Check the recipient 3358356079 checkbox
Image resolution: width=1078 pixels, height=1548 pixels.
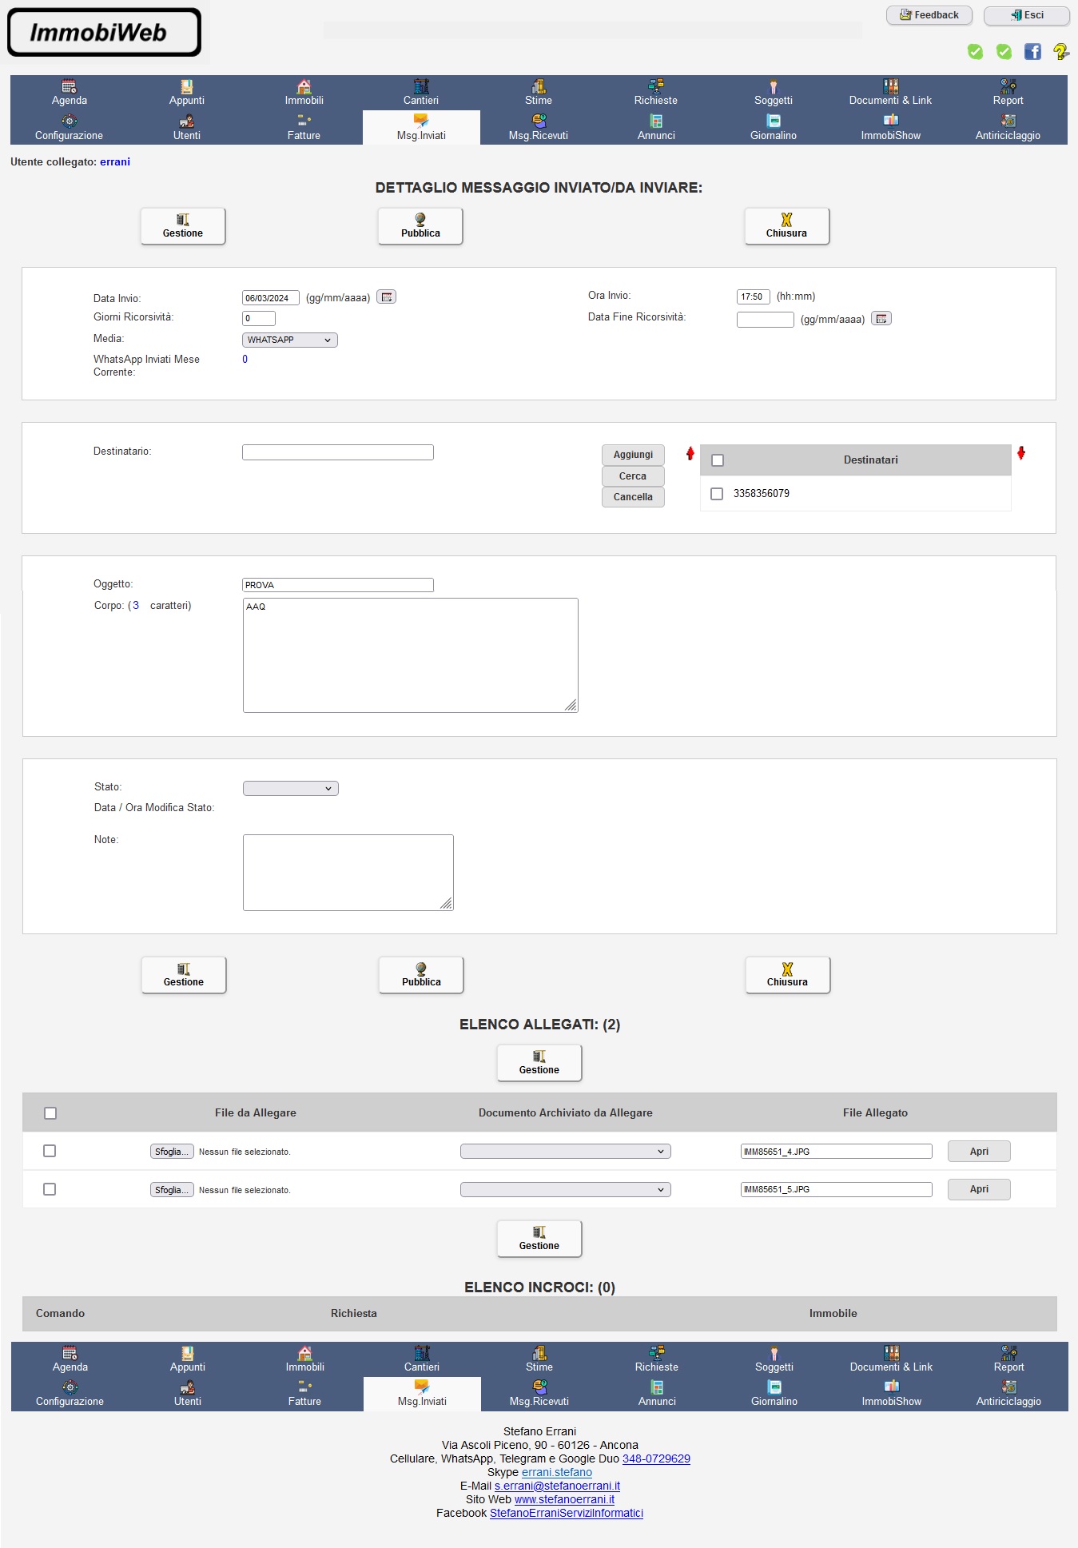click(x=717, y=494)
